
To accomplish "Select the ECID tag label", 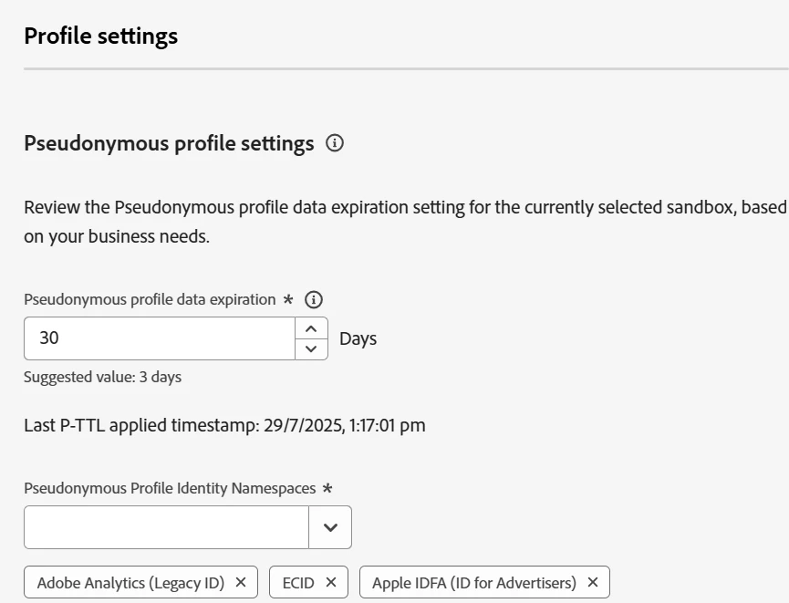I will pyautogui.click(x=297, y=582).
